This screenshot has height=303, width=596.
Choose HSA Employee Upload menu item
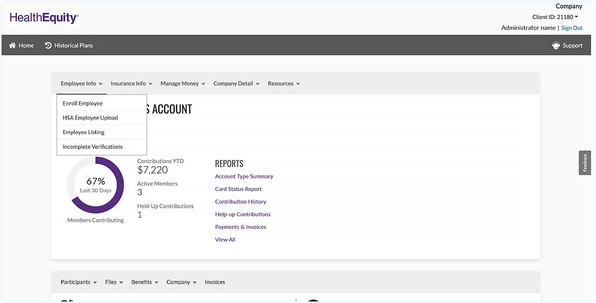(x=90, y=118)
